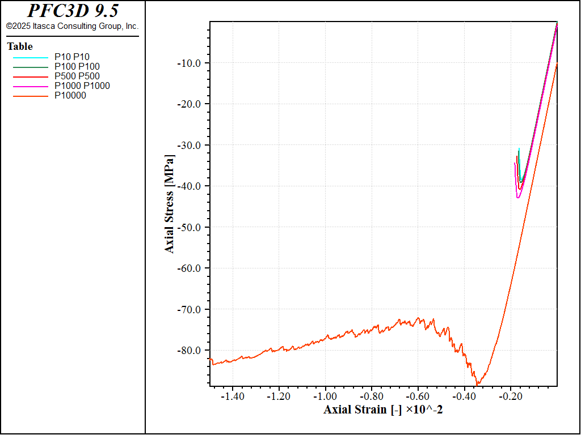581x435 pixels.
Task: Click the -0.20 x-axis tick label
Action: click(x=511, y=396)
